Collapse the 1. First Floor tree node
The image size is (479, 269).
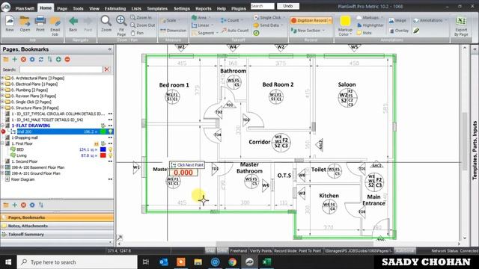pyautogui.click(x=2, y=143)
